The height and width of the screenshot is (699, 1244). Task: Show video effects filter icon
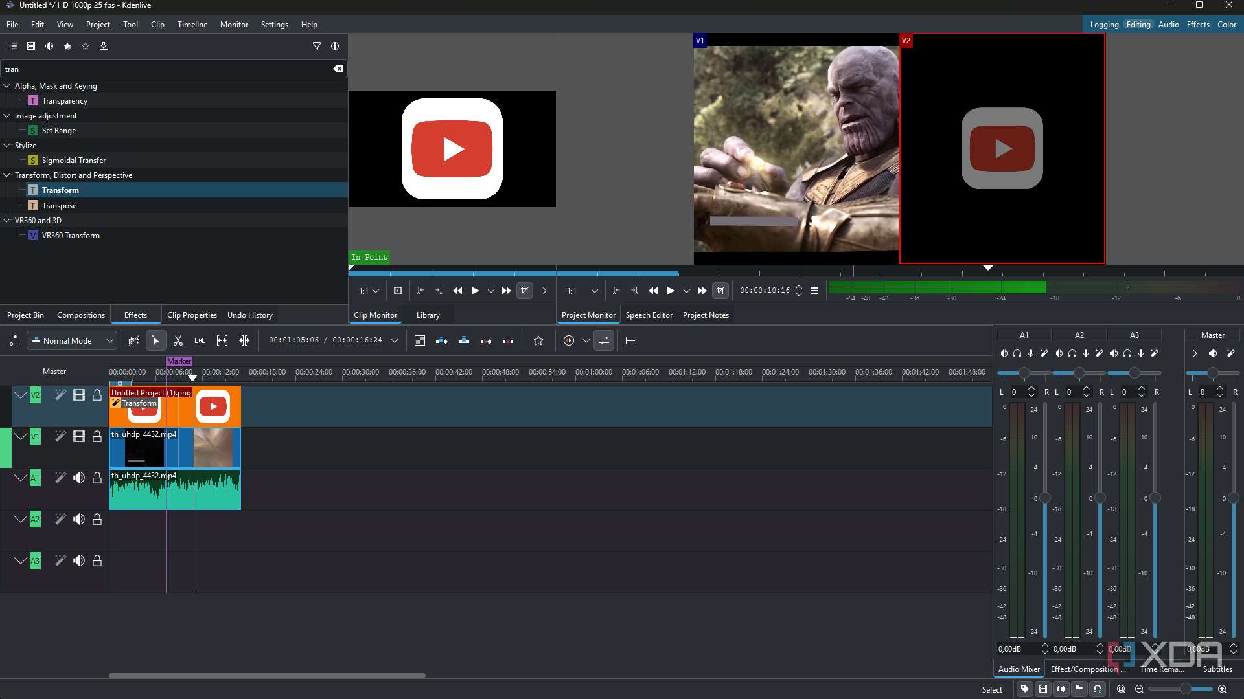click(x=31, y=46)
